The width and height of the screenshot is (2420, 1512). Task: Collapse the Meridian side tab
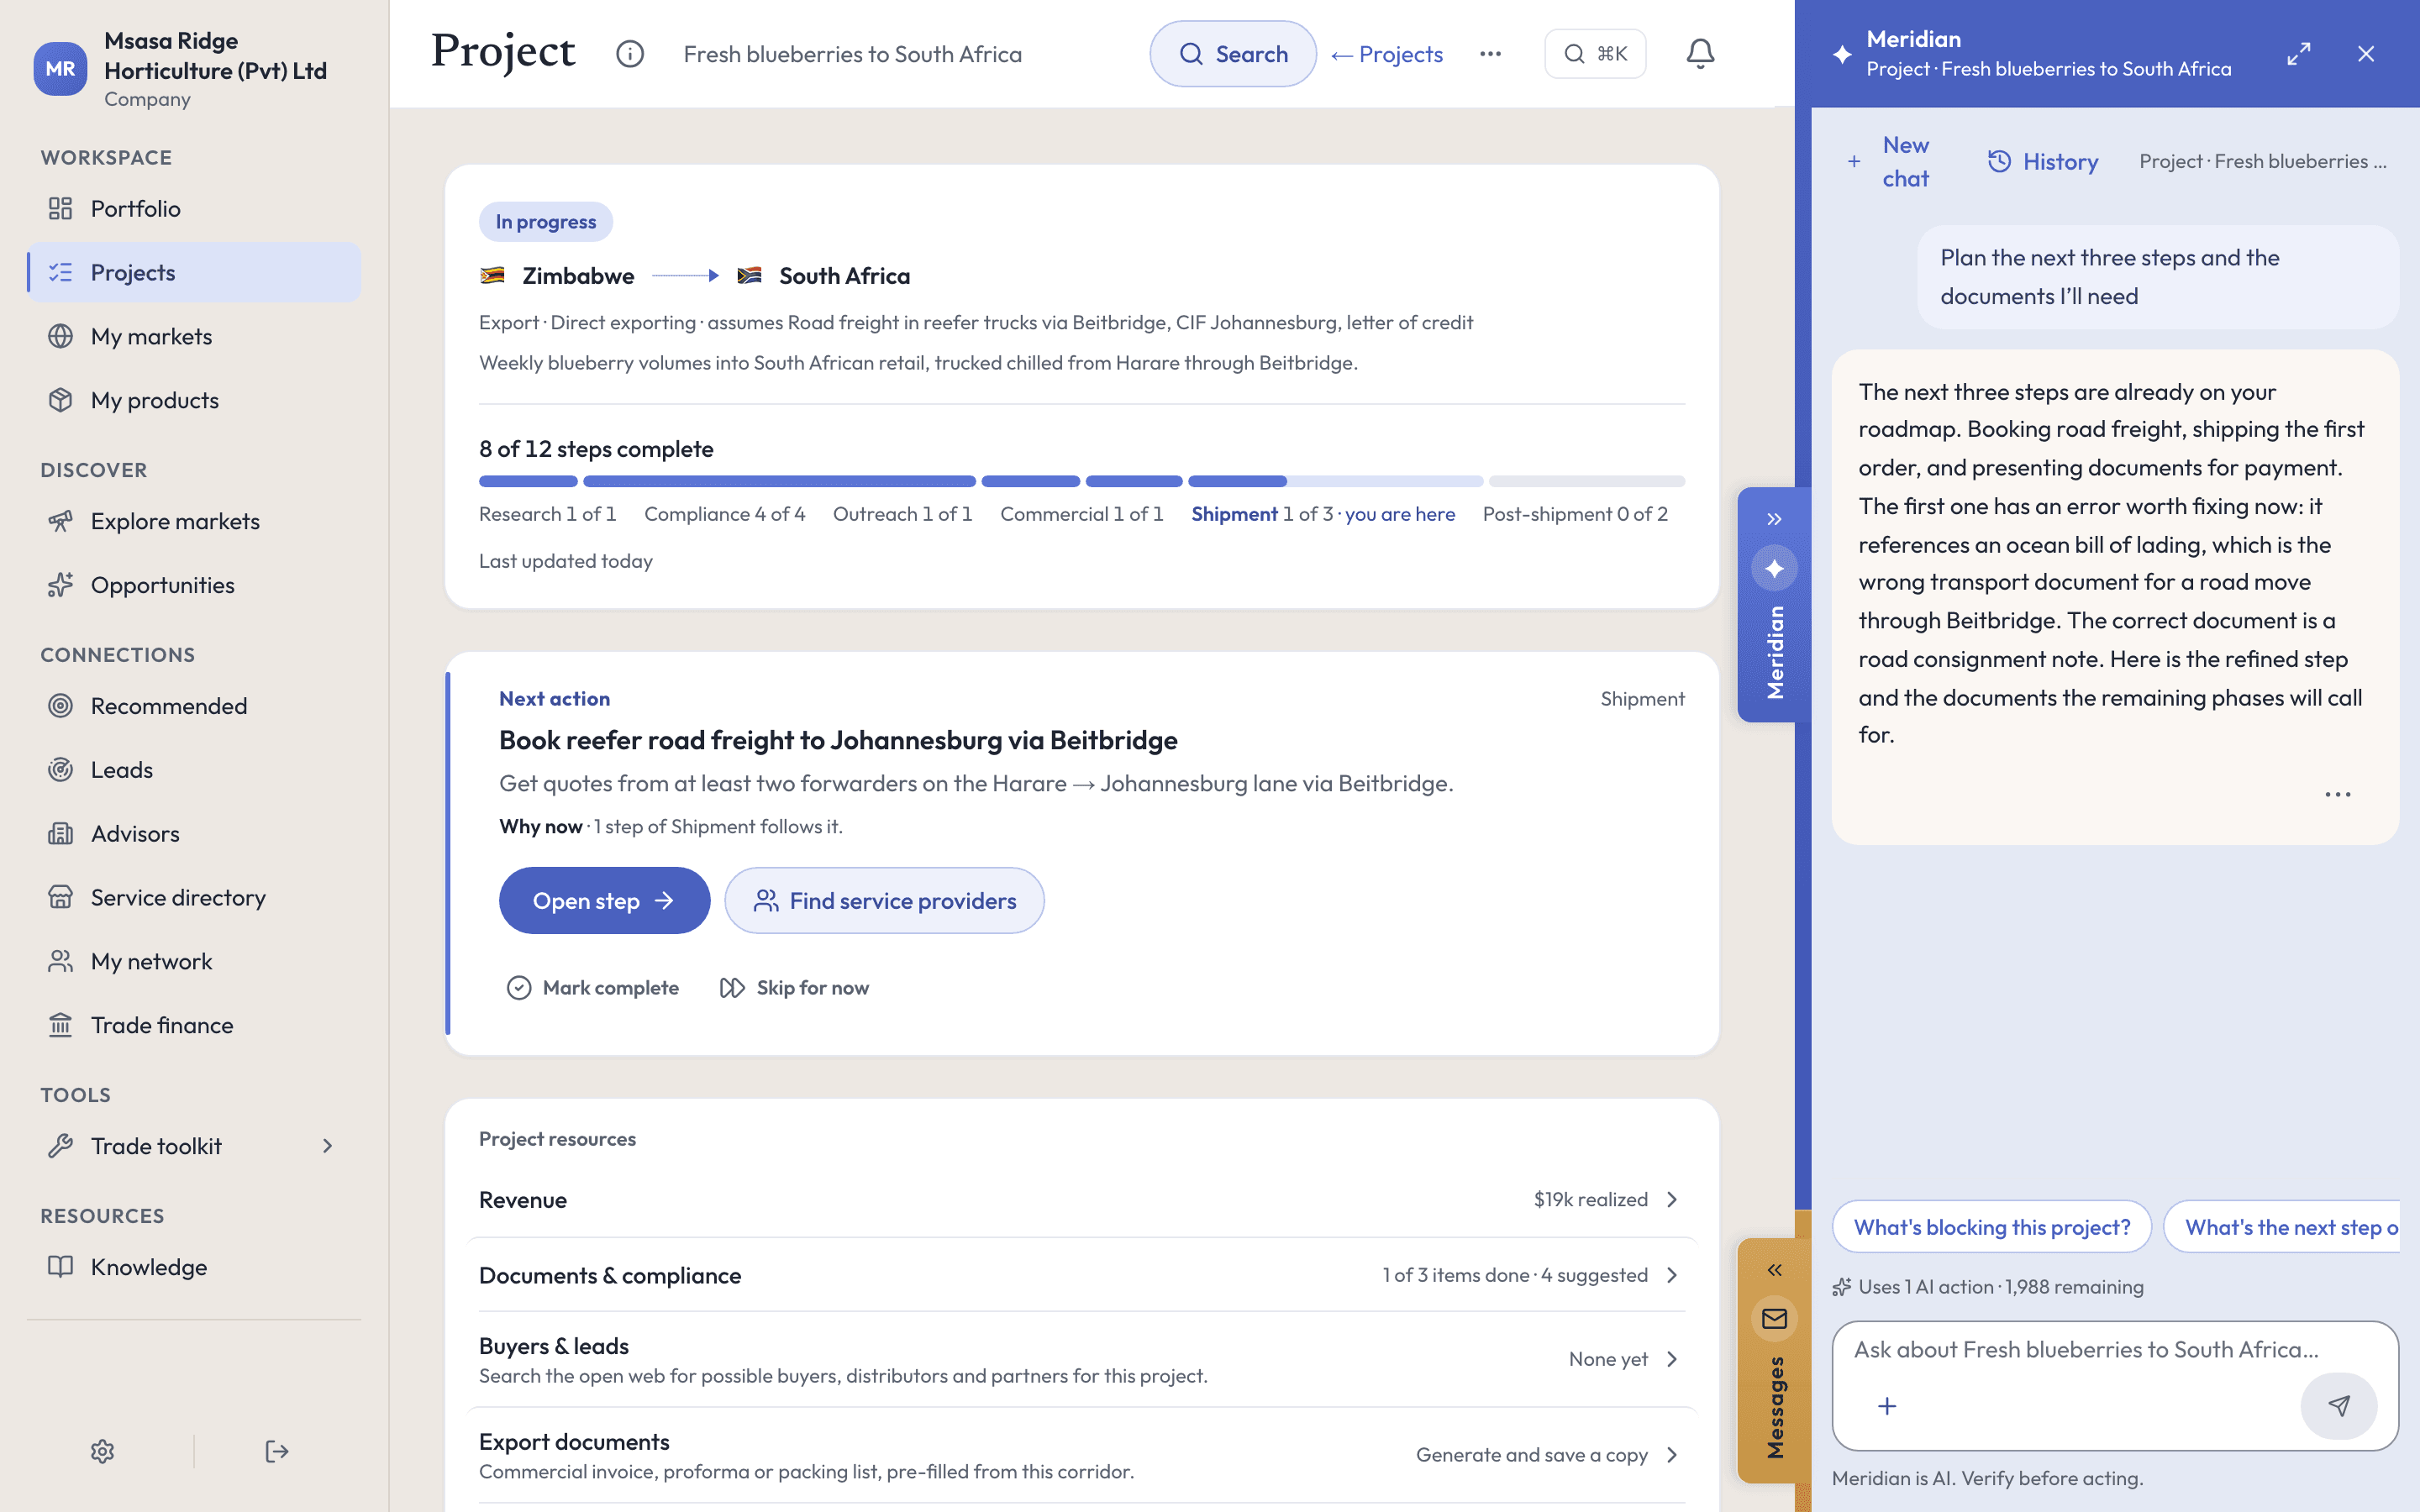coord(1774,519)
